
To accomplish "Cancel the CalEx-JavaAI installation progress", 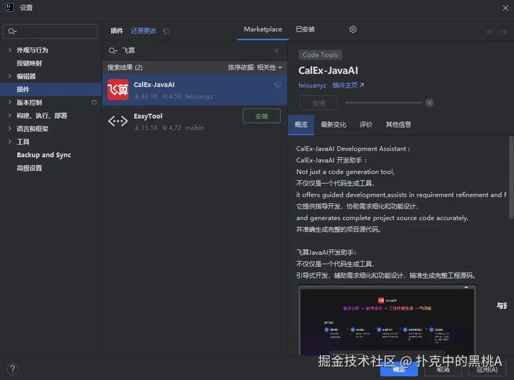I will (x=430, y=103).
